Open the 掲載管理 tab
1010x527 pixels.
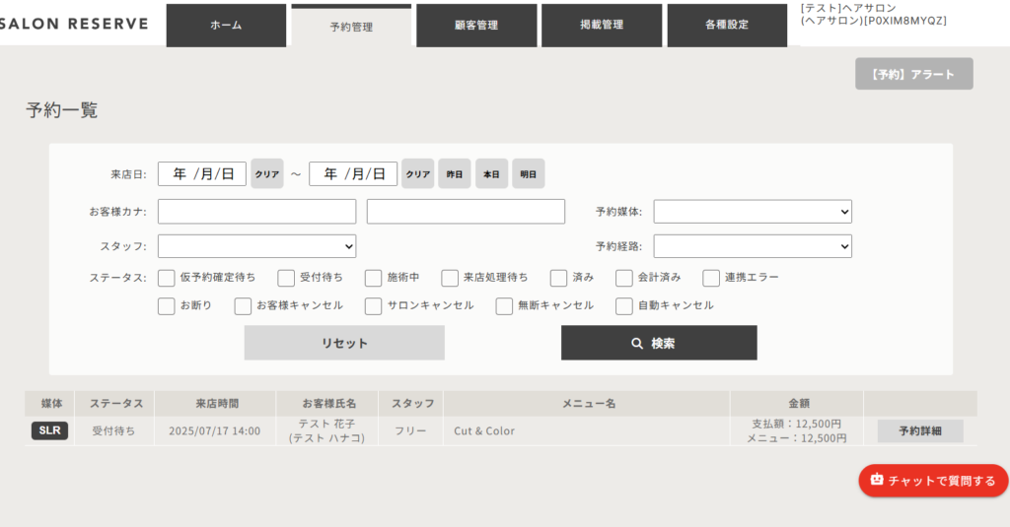tap(602, 26)
